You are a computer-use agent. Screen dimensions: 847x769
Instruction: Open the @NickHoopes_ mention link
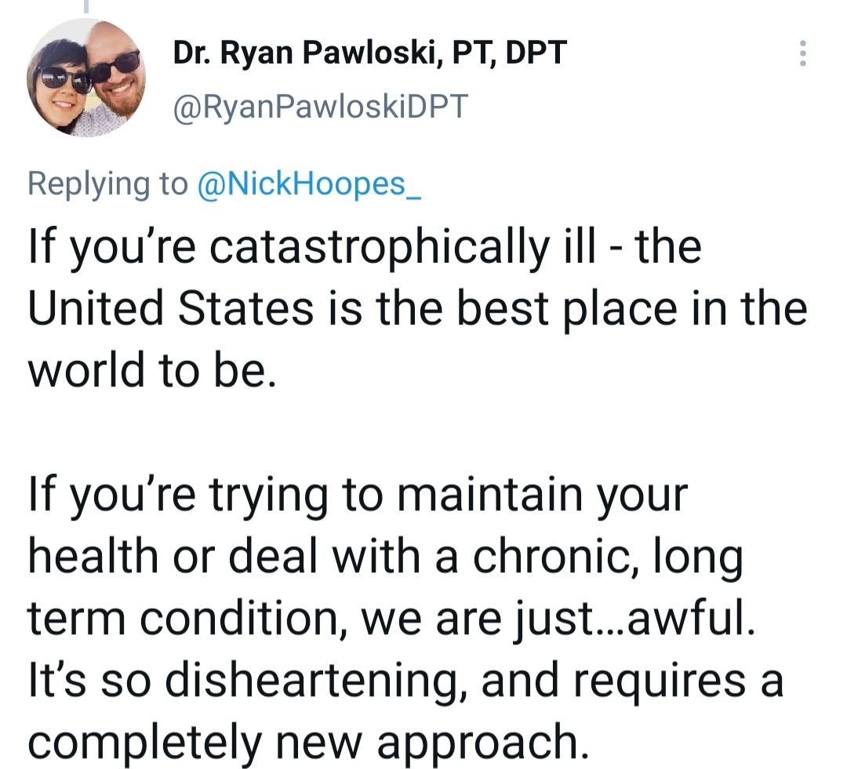pos(309,184)
